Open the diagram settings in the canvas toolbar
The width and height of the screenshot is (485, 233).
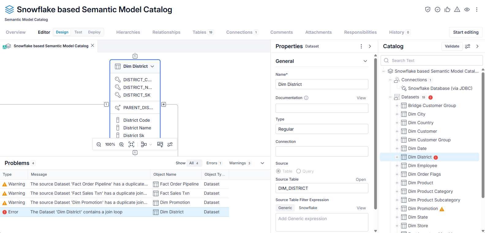point(170,144)
